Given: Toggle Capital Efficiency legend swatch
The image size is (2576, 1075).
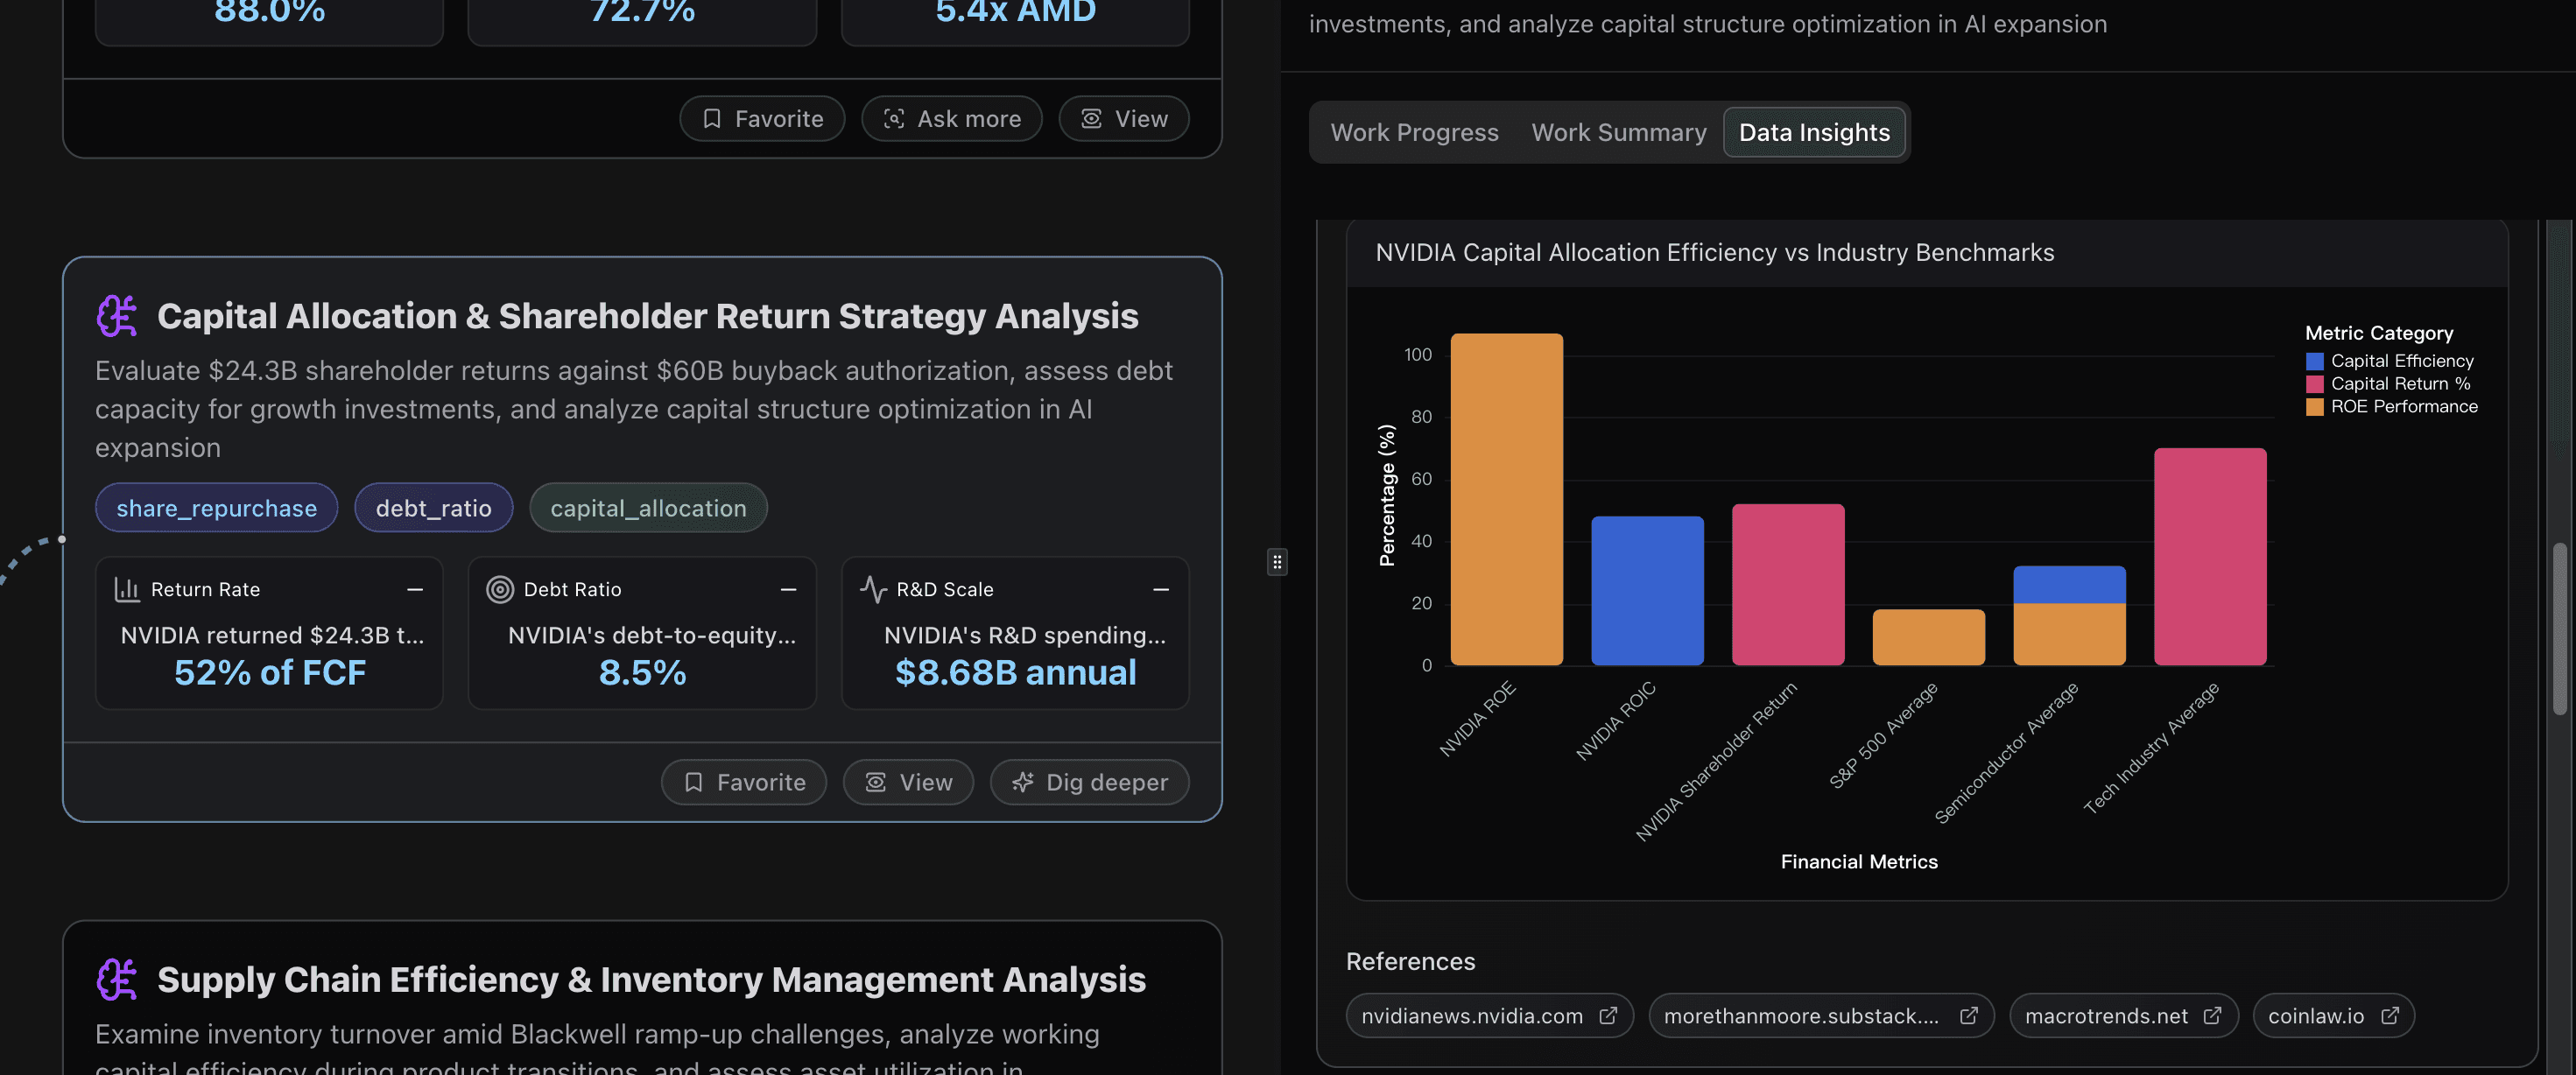Looking at the screenshot, I should tap(2314, 360).
